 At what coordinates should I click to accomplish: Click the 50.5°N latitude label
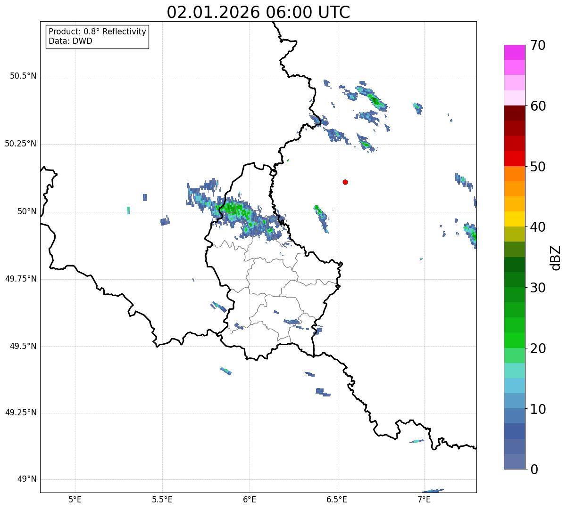tap(23, 76)
